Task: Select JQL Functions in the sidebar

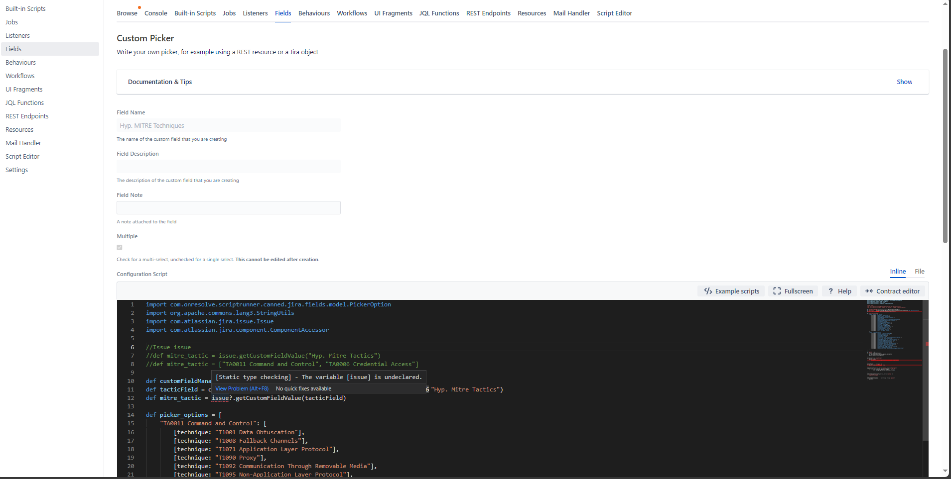Action: click(x=24, y=102)
